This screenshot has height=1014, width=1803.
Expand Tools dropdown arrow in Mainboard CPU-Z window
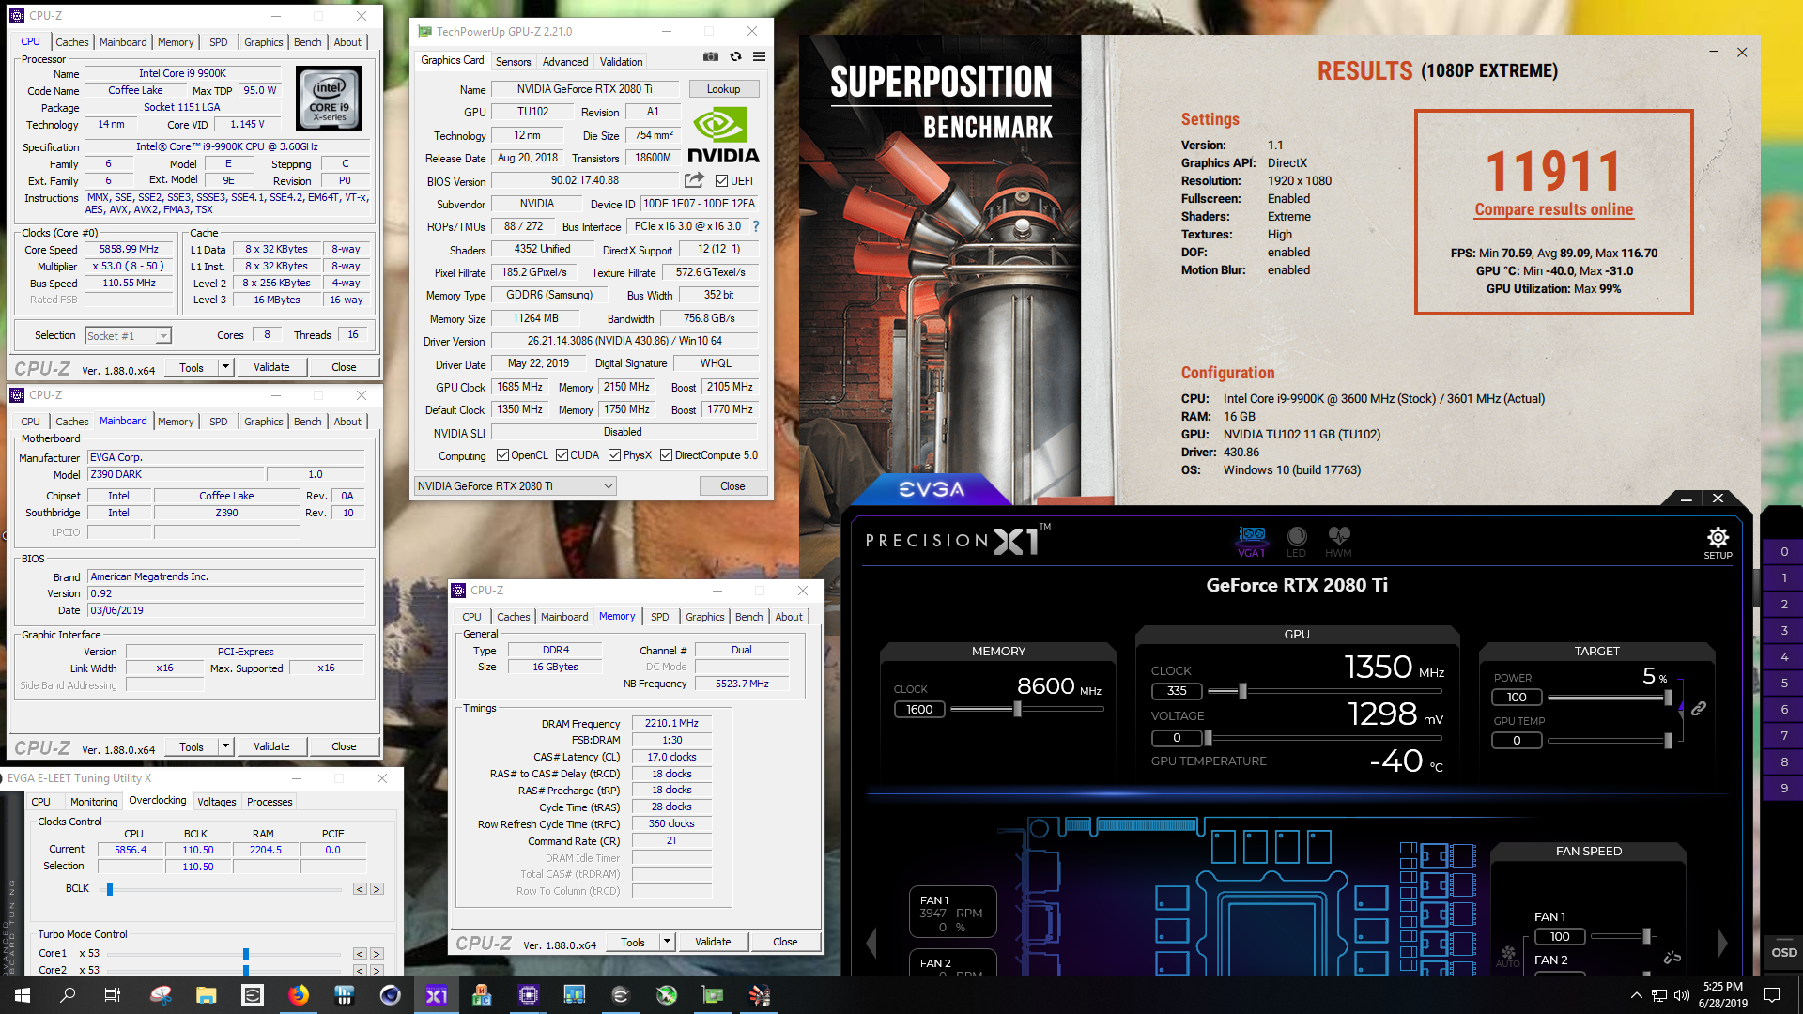225,746
